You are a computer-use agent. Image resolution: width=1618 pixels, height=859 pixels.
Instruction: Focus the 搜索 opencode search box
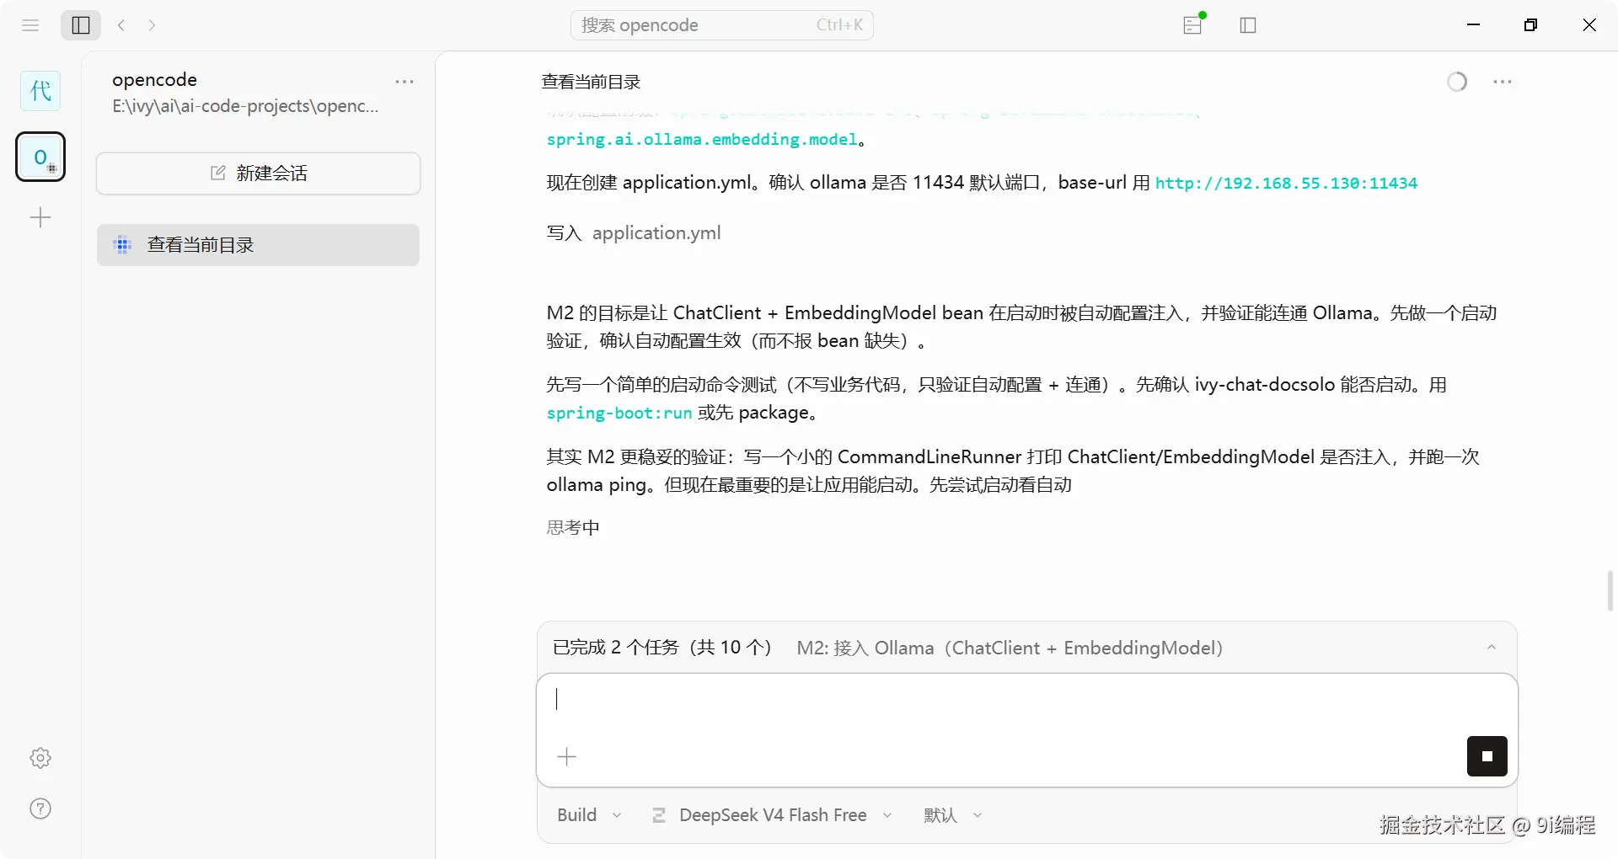click(x=722, y=25)
